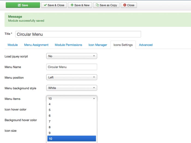The image size is (191, 143).
Task: Switch to the Module tab
Action: pyautogui.click(x=13, y=45)
